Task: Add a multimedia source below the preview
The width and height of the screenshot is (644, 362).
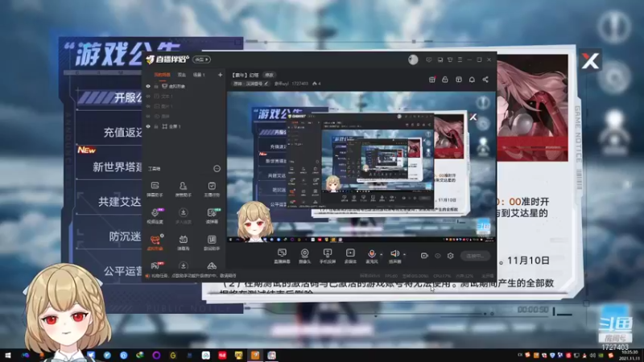Action: [x=350, y=256]
